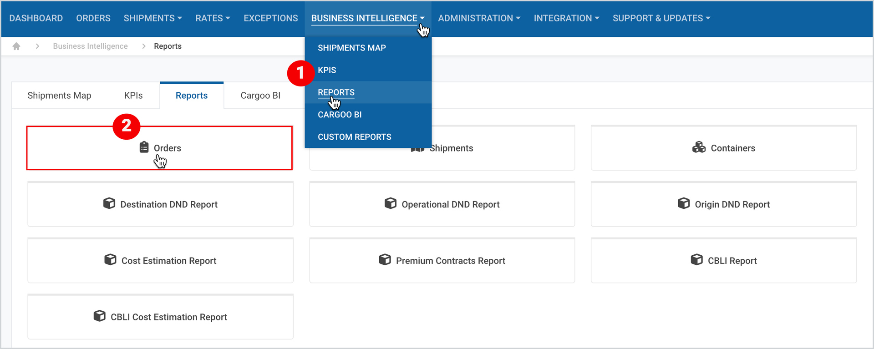Click the Origin DND Report box icon

click(x=684, y=203)
